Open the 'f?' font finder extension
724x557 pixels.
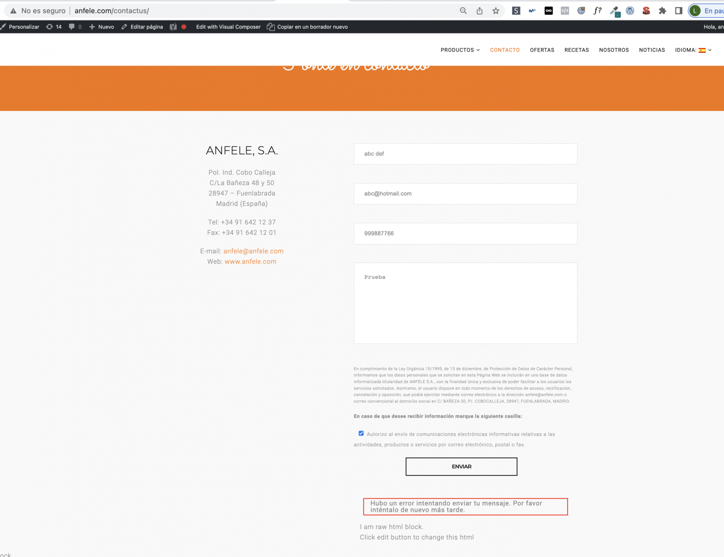click(597, 11)
